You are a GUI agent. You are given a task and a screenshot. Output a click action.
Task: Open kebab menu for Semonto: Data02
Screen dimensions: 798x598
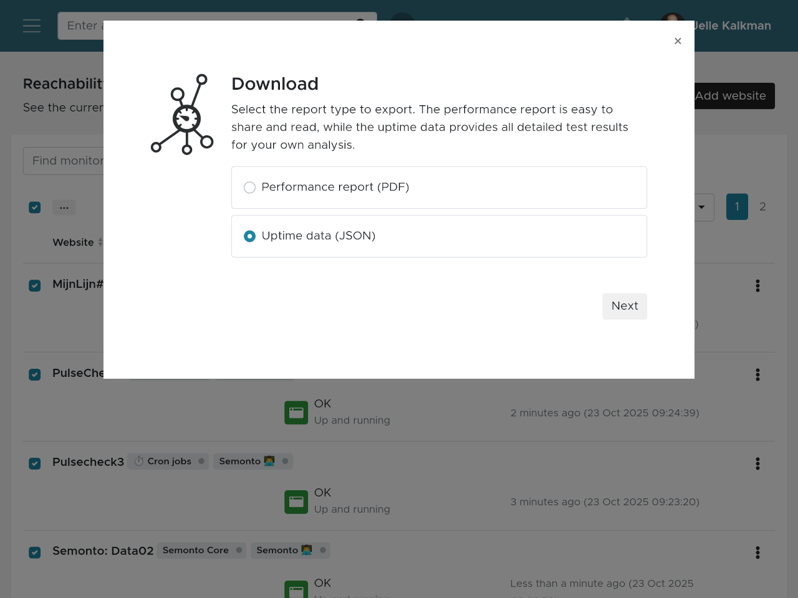757,553
